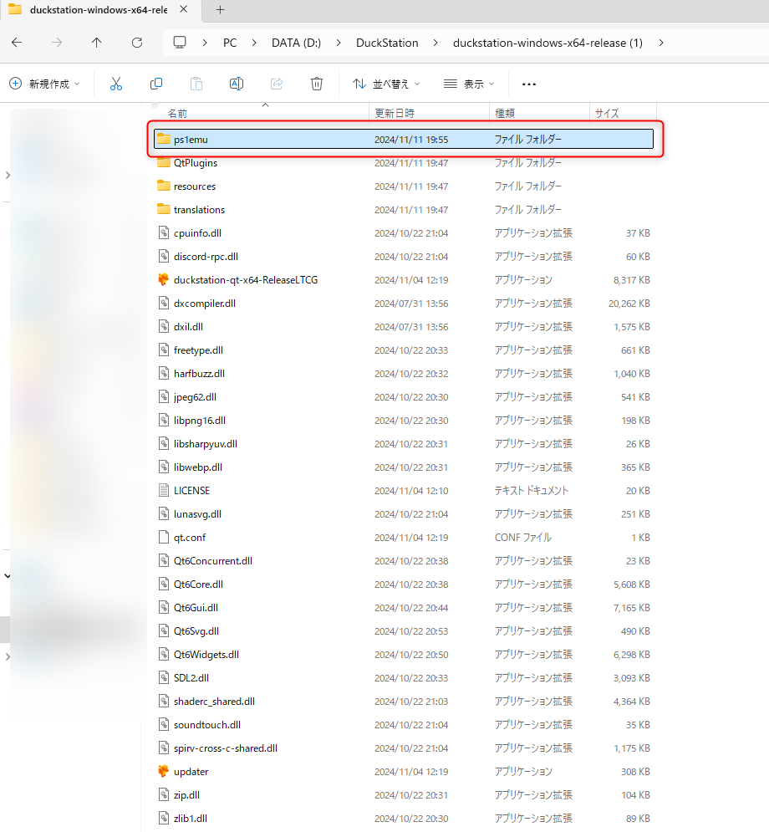769x832 pixels.
Task: Click the PC breadcrumb
Action: pyautogui.click(x=230, y=43)
